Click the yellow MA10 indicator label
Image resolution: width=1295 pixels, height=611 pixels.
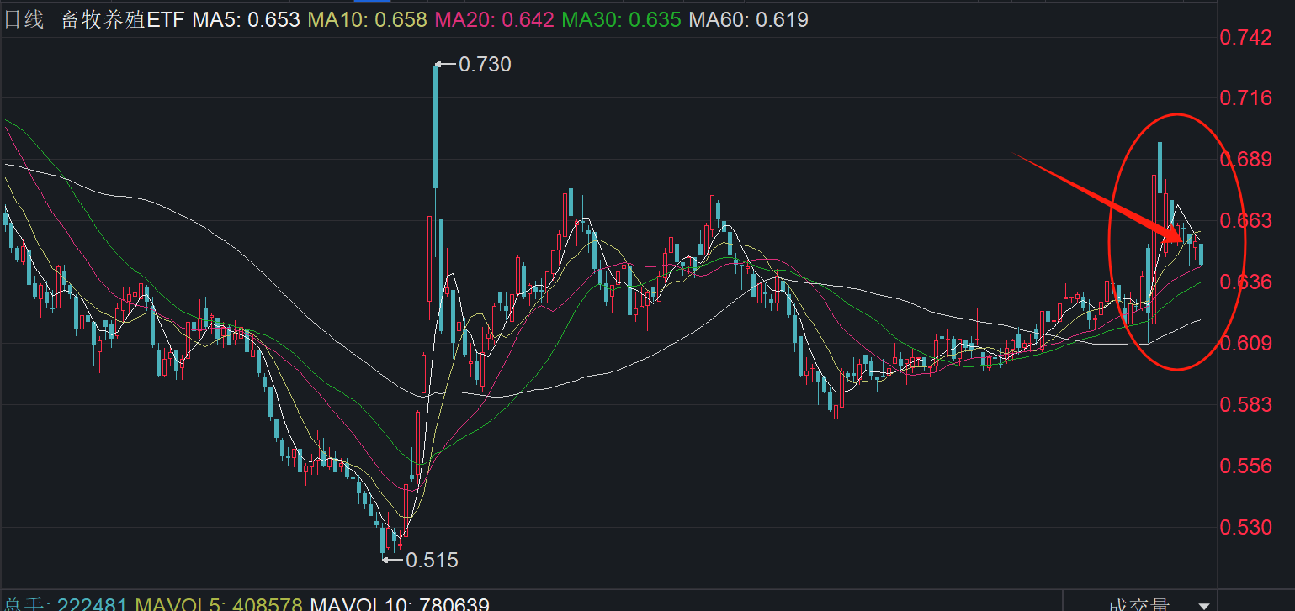pyautogui.click(x=367, y=20)
